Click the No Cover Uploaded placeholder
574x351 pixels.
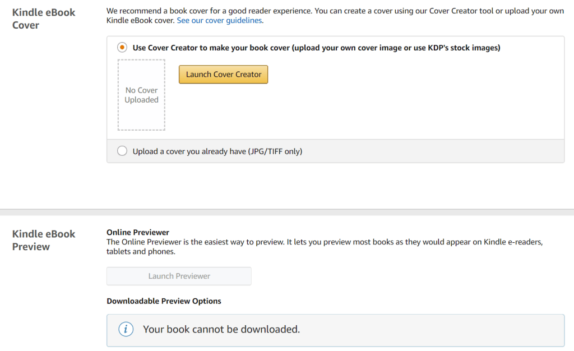pos(141,95)
